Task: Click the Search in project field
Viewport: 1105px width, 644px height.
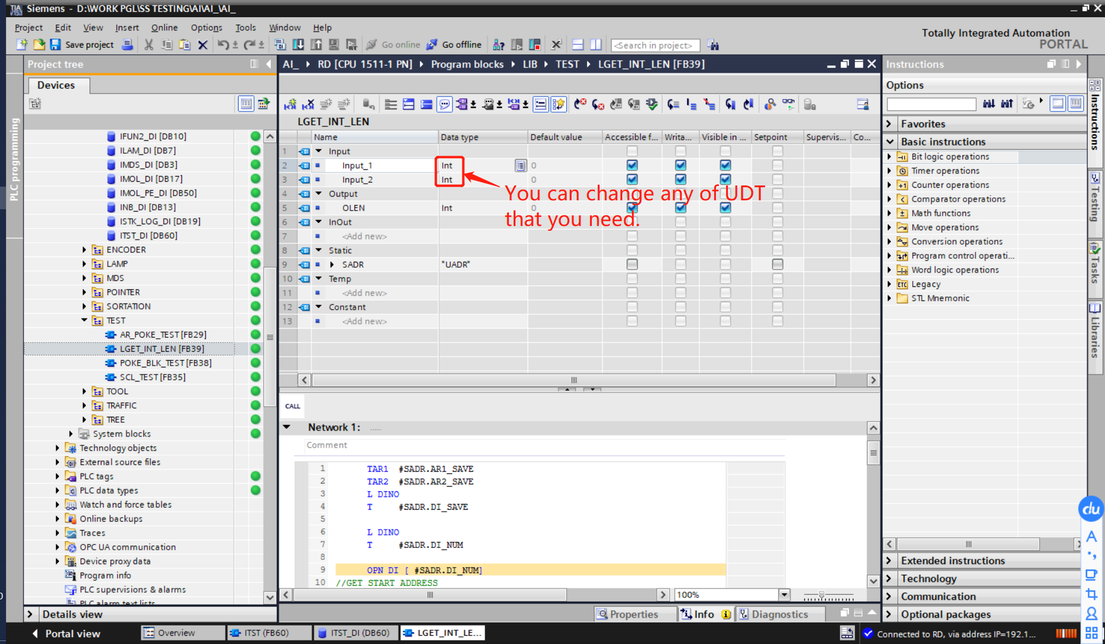Action: tap(655, 45)
